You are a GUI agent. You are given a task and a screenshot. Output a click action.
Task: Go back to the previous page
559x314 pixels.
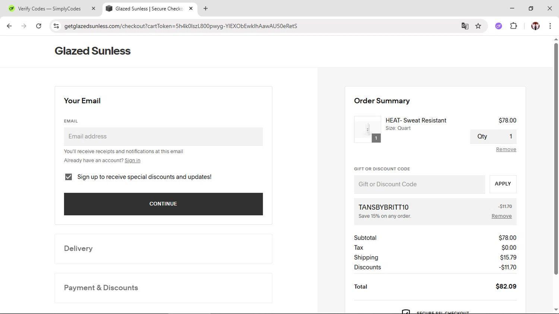9,26
